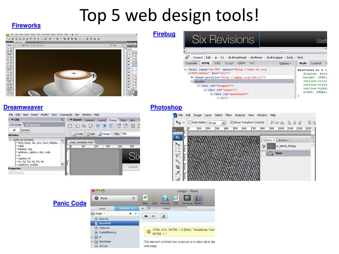Open the Analysis menu in Photoshop
The width and height of the screenshot is (339, 254).
tap(240, 115)
